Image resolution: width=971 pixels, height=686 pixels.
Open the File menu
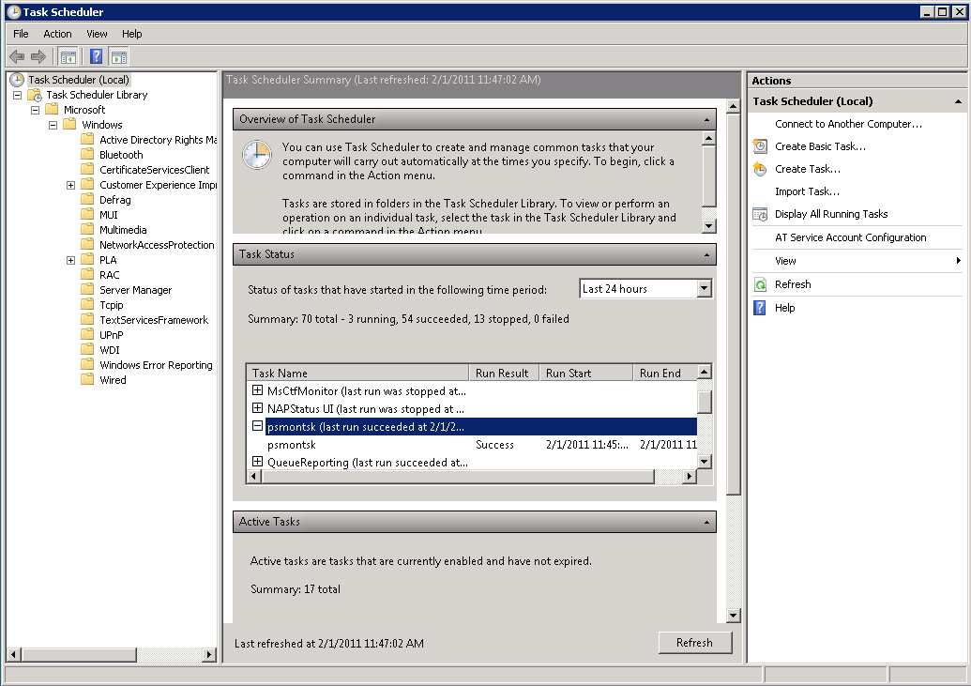(21, 34)
